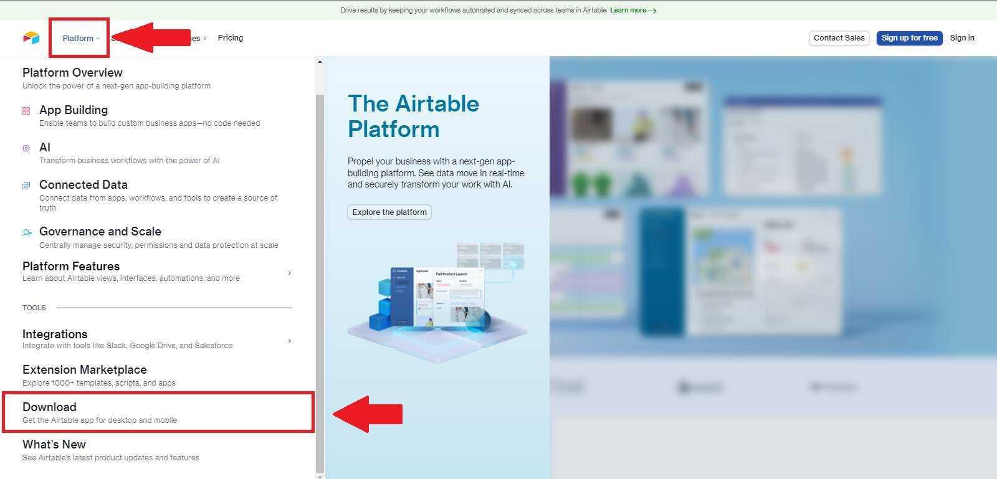Click 'See Airtable's latest product updates' text

tap(111, 458)
